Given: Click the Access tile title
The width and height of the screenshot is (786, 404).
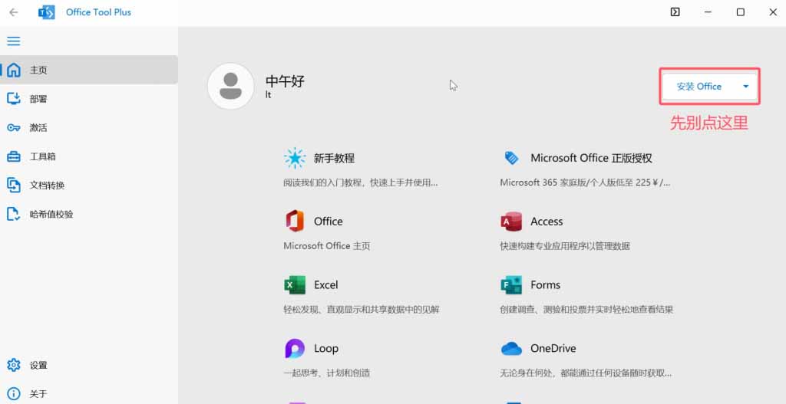Looking at the screenshot, I should click(547, 222).
